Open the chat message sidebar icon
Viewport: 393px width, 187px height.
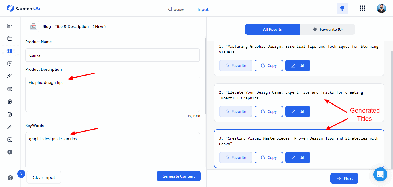(10, 64)
